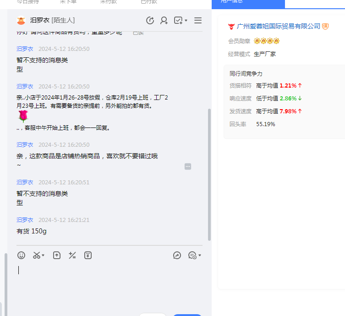The height and width of the screenshot is (316, 345).
Task: Click sender name 泪罗衣 on last message
Action: (x=25, y=220)
